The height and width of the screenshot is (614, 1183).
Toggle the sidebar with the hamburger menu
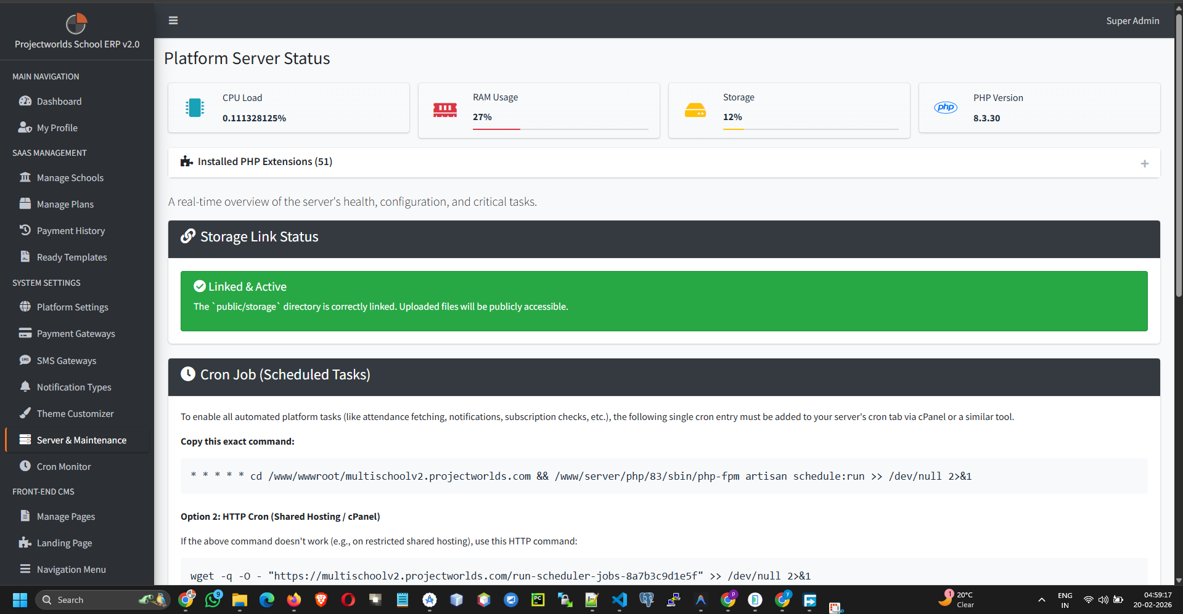click(x=173, y=20)
